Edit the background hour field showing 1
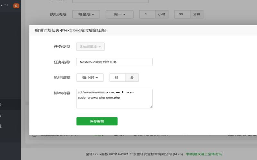 [147, 14]
